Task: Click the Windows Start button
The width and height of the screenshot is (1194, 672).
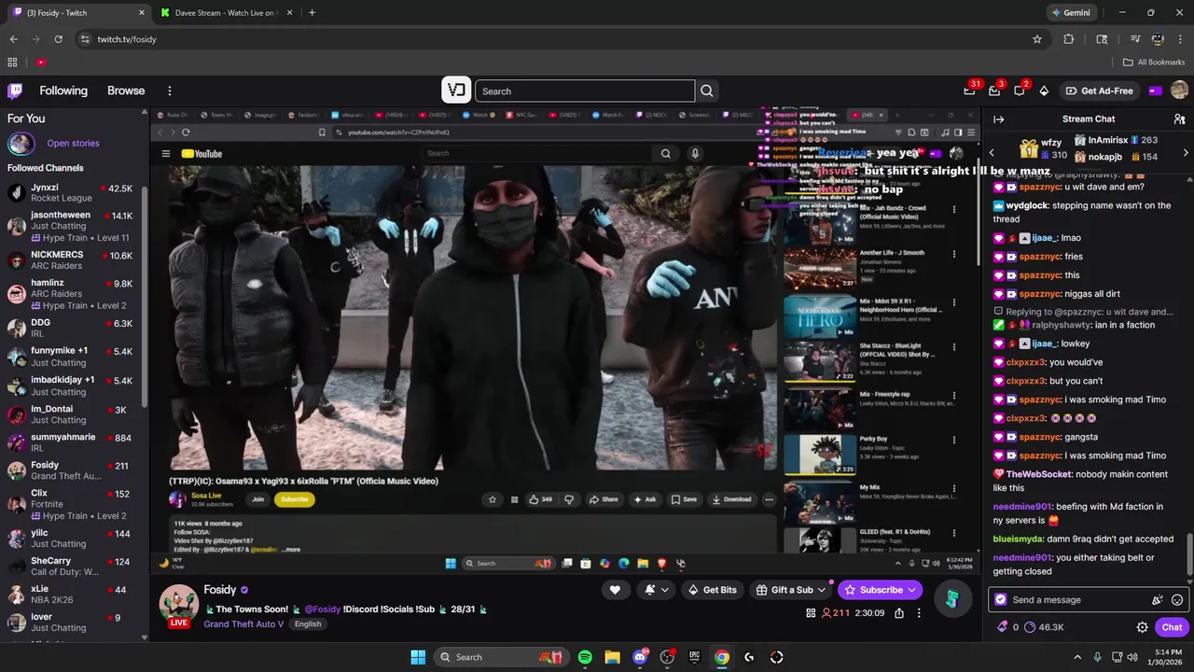Action: 418,657
